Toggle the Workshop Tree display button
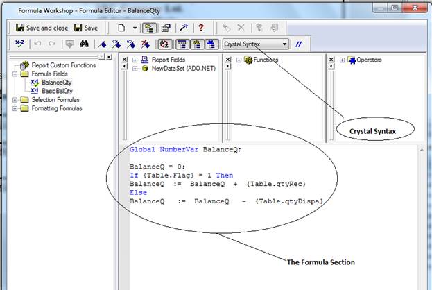The width and height of the screenshot is (432, 290). (149, 28)
